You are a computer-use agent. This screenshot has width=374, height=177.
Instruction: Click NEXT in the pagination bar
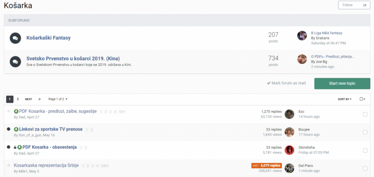coord(28,99)
